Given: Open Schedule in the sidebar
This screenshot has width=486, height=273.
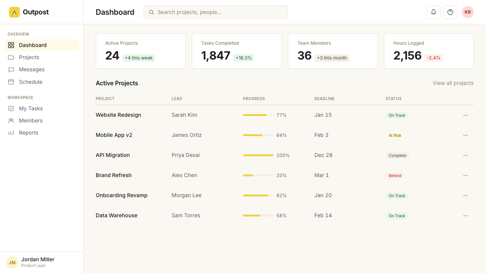Looking at the screenshot, I should pos(42,82).
